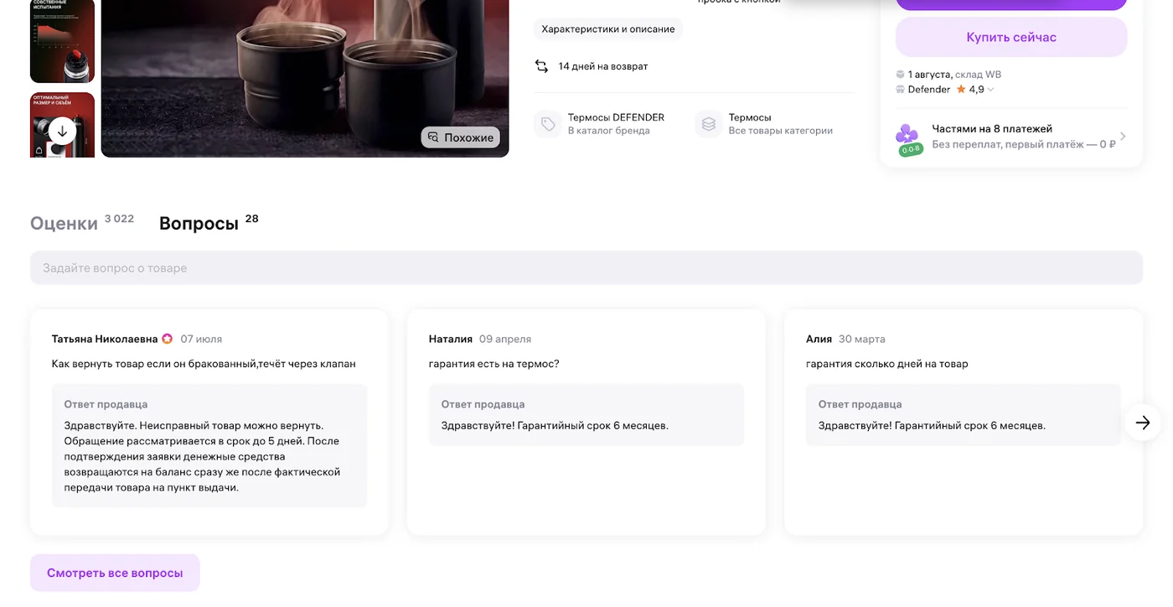The width and height of the screenshot is (1173, 607).
Task: Advance the questions carousel with the right arrow
Action: point(1143,423)
